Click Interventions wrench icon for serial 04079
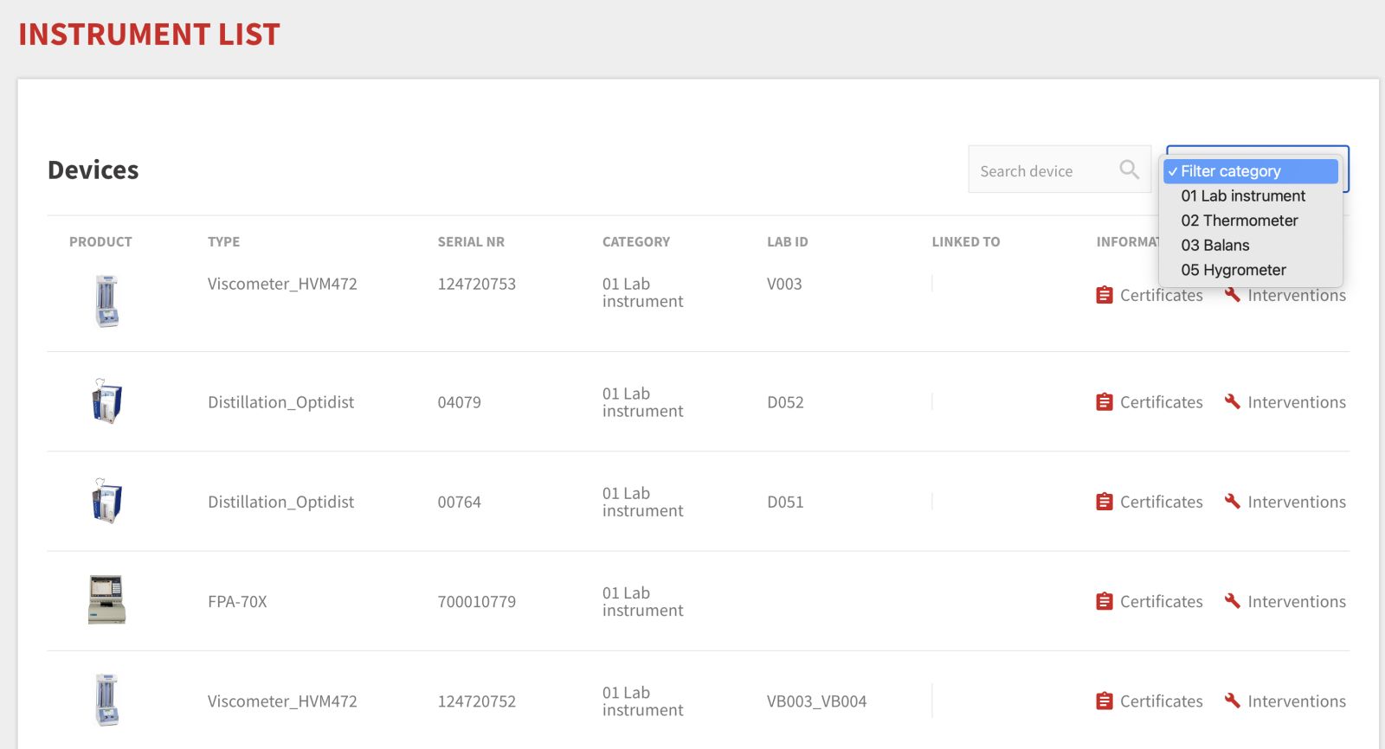 tap(1233, 401)
